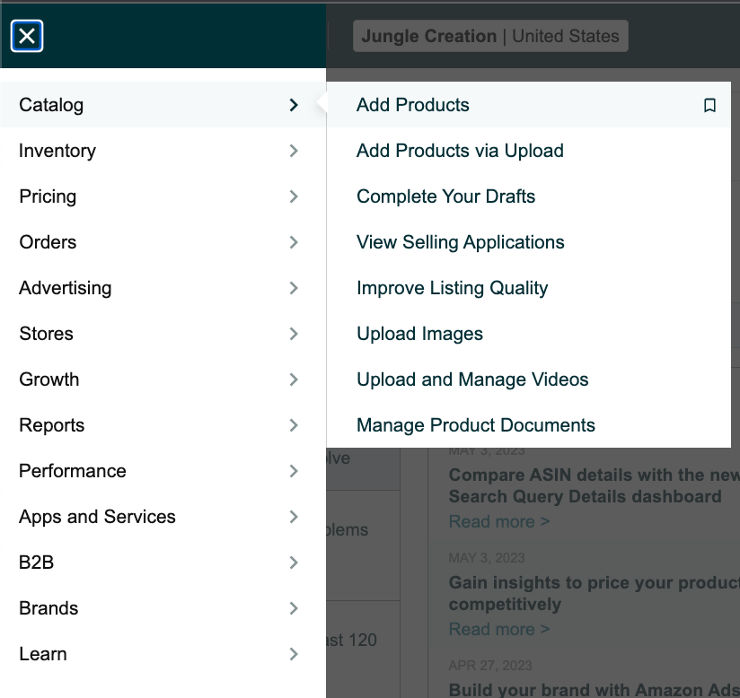Open the Stores menu section
This screenshot has height=698, width=740.
163,334
